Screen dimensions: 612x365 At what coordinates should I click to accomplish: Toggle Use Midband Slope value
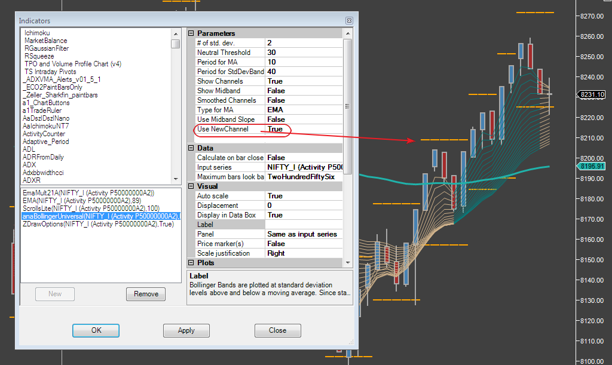click(304, 119)
